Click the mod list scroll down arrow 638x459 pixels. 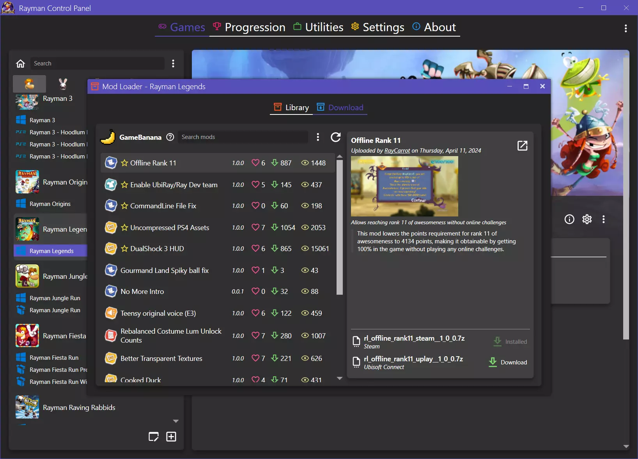click(x=340, y=378)
